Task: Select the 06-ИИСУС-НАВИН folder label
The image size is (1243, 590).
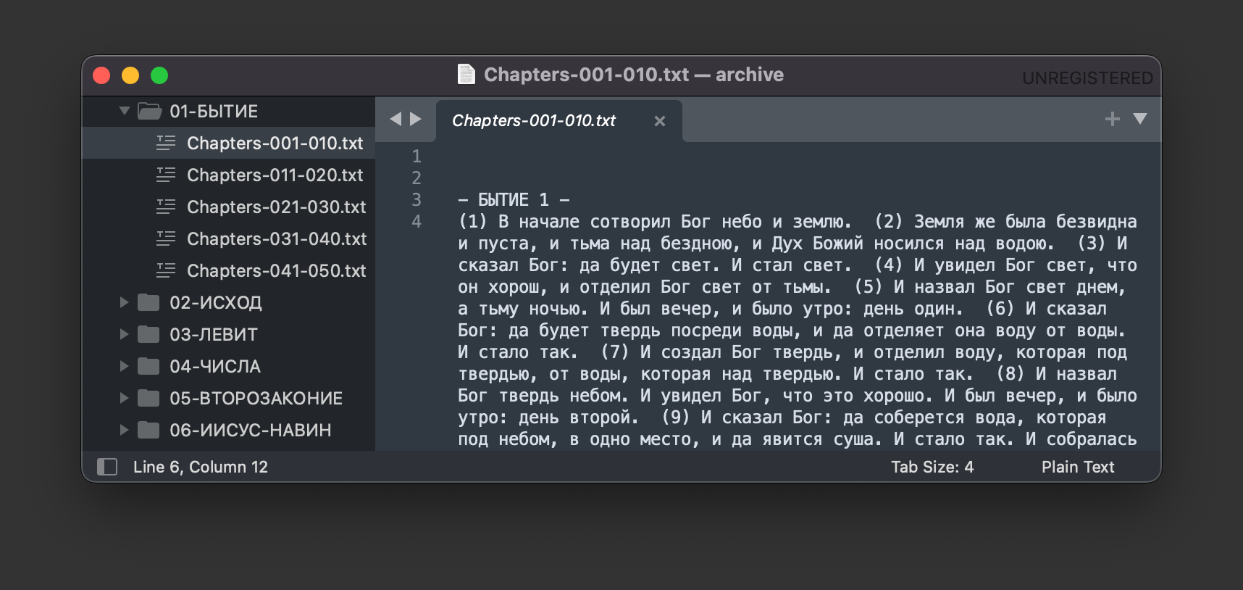Action: 251,430
